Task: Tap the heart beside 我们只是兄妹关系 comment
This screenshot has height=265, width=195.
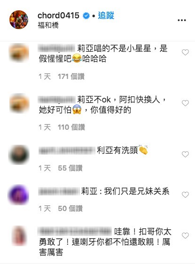Action: (185, 195)
